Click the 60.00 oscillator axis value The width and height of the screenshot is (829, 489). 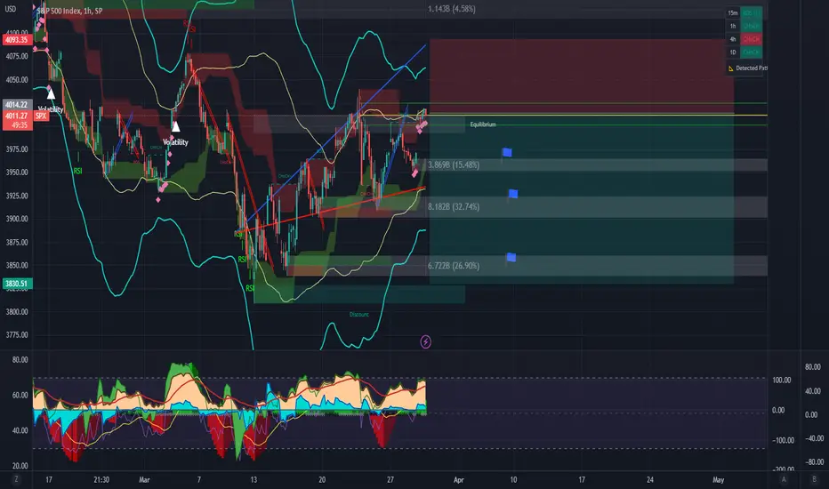pyautogui.click(x=20, y=396)
